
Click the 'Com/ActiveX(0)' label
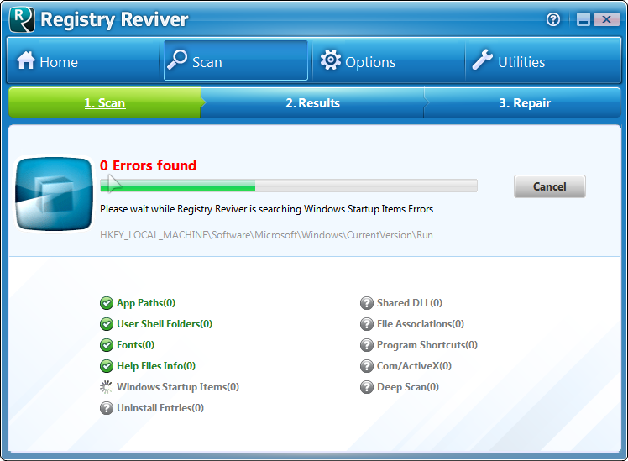[414, 366]
